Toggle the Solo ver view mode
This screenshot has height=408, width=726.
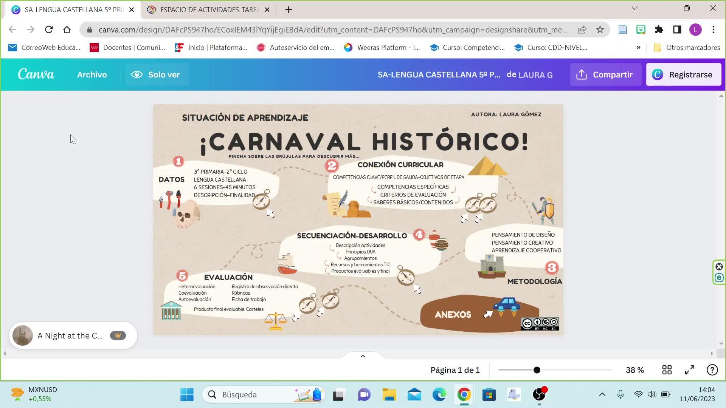[156, 74]
